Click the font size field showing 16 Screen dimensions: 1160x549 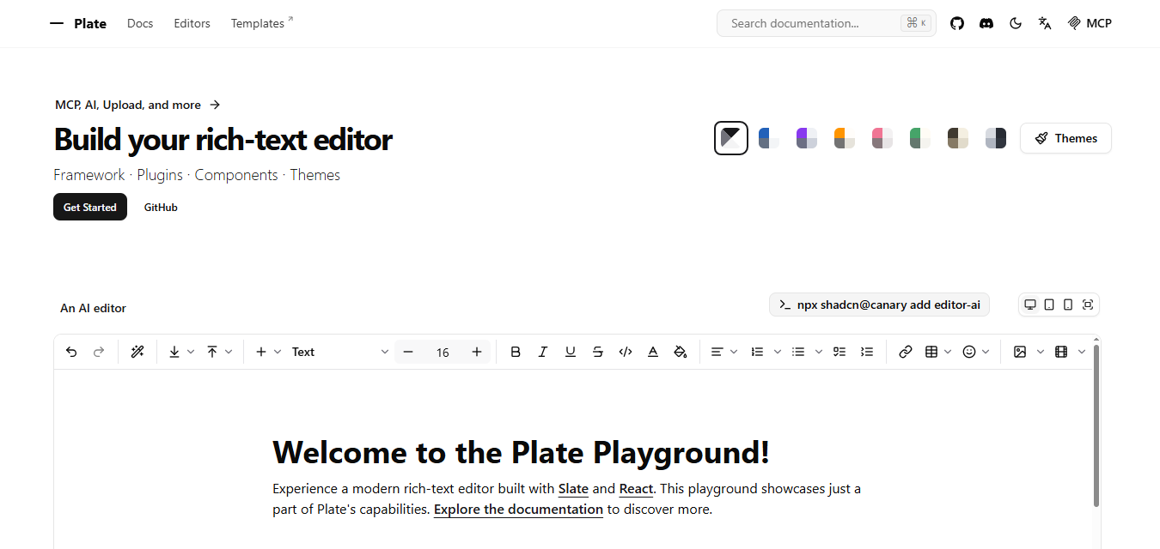coord(443,352)
